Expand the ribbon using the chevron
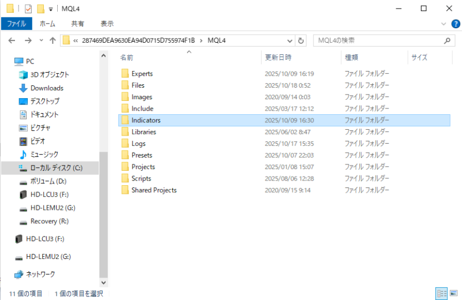This screenshot has height=300, width=462. coord(443,24)
